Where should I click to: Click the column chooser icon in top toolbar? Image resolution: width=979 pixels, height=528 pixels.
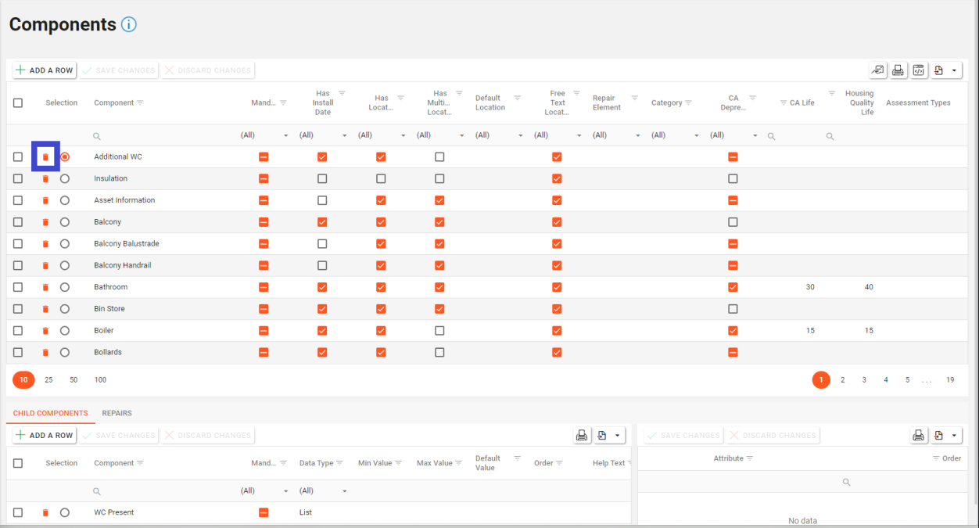click(x=878, y=70)
